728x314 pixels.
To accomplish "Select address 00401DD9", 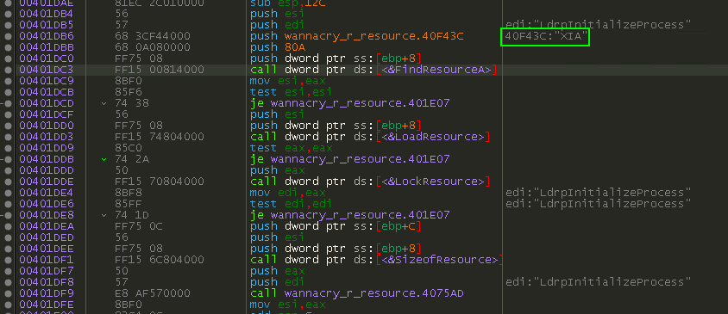I will pyautogui.click(x=47, y=148).
